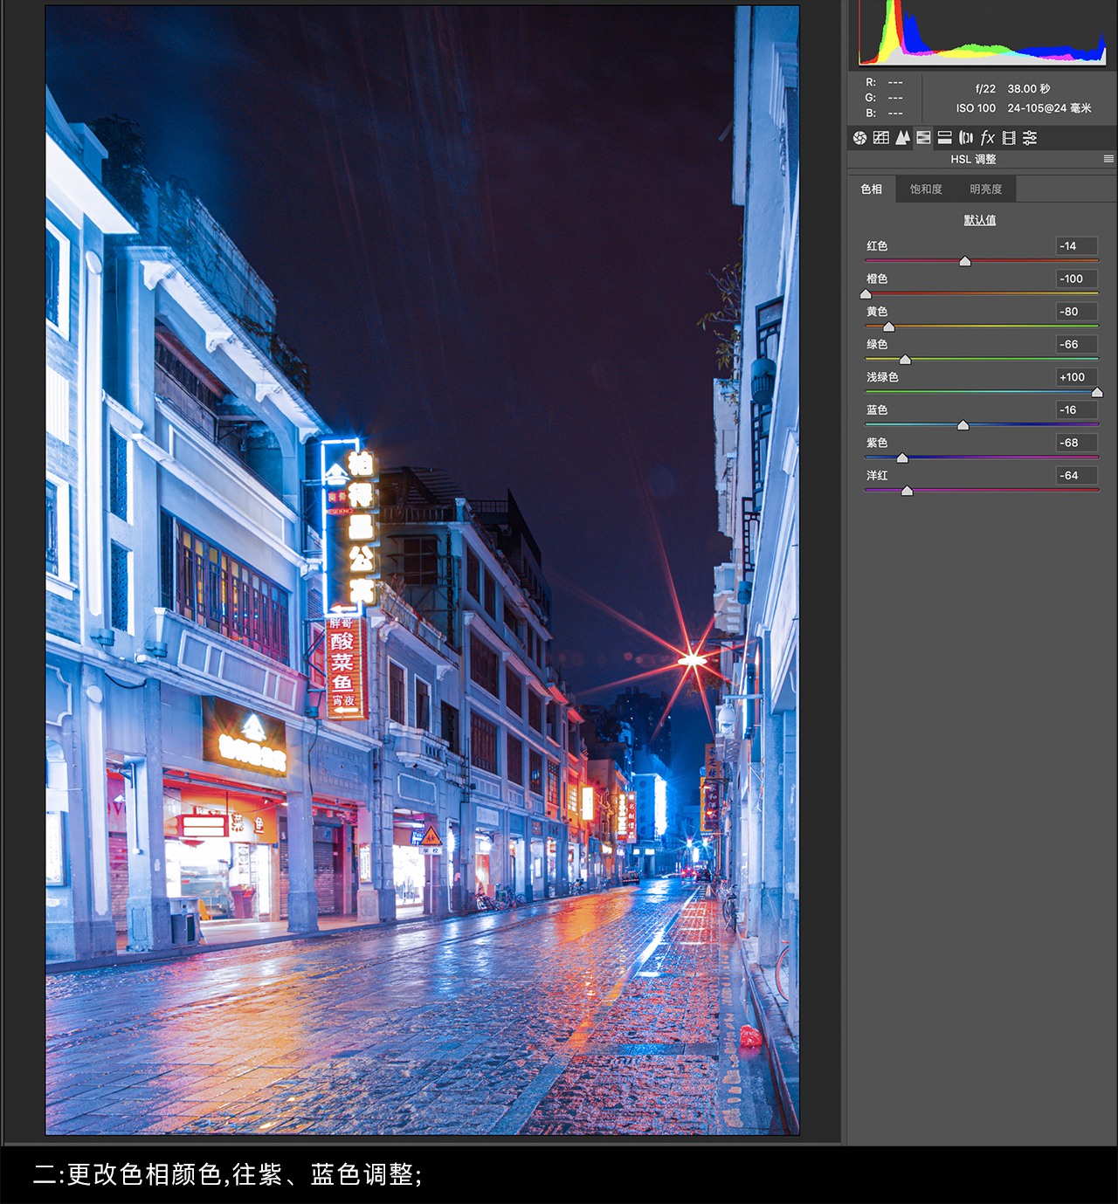The width and height of the screenshot is (1118, 1204).
Task: Click the 红色 value field showing -14
Action: 1076,246
